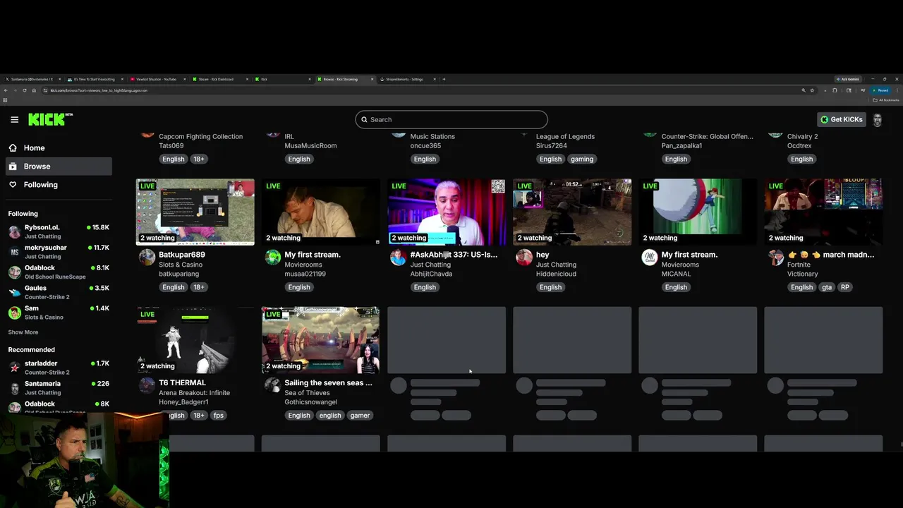The image size is (903, 508).
Task: Open the browser extensions icon
Action: point(835,90)
